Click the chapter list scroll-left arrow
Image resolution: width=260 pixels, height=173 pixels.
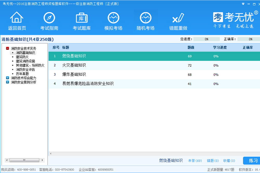pyautogui.click(x=51, y=154)
